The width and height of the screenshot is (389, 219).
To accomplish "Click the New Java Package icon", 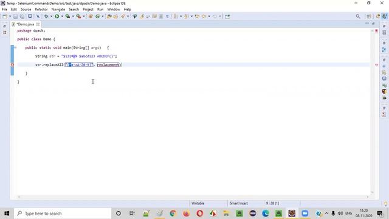I will coord(91,16).
